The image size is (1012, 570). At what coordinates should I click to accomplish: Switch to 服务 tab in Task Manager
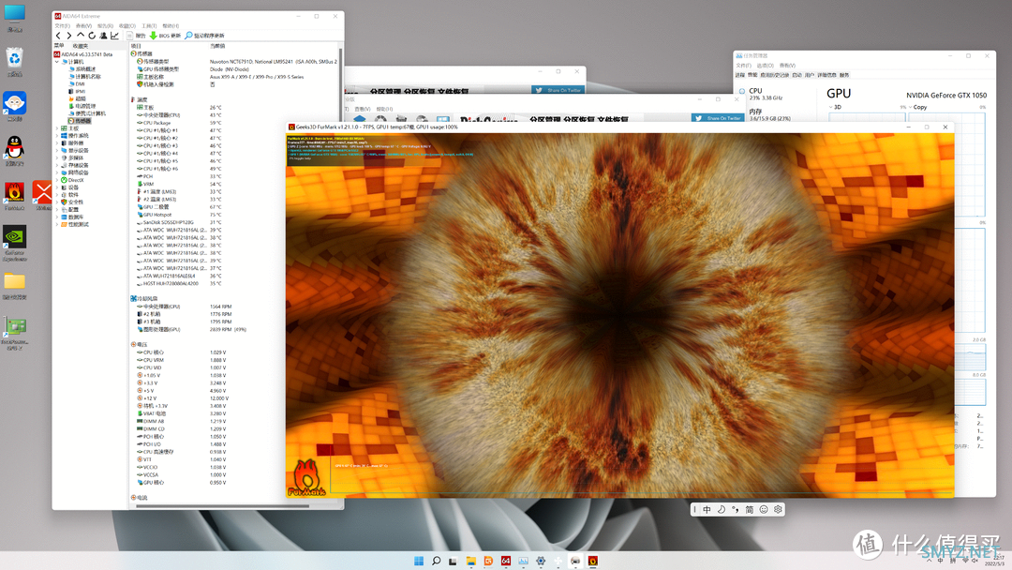pyautogui.click(x=844, y=75)
